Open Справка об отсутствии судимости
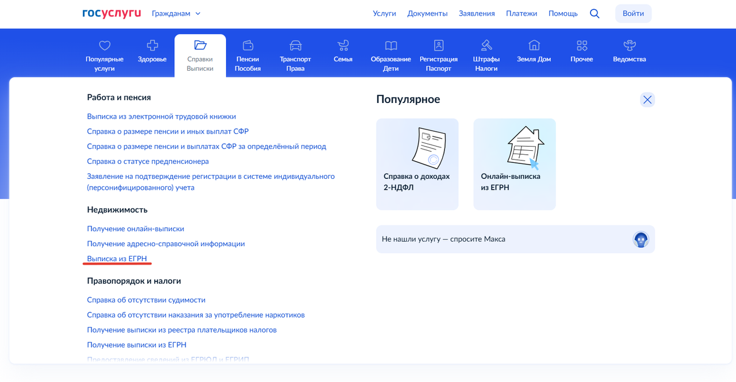The width and height of the screenshot is (736, 382). (x=146, y=300)
